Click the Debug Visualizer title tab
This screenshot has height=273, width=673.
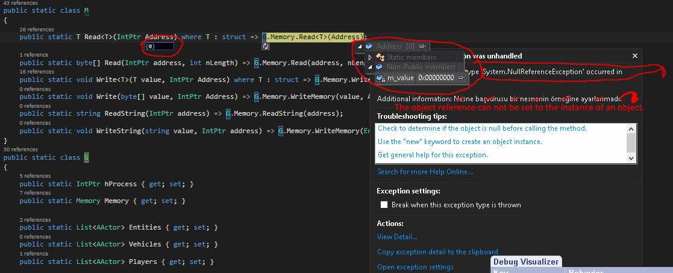pos(526,262)
